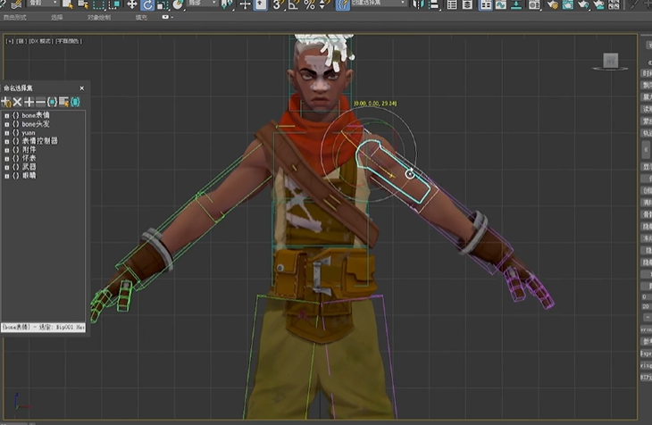Image resolution: width=652 pixels, height=425 pixels.
Task: Open the 填充 ribbon tab
Action: tap(141, 18)
